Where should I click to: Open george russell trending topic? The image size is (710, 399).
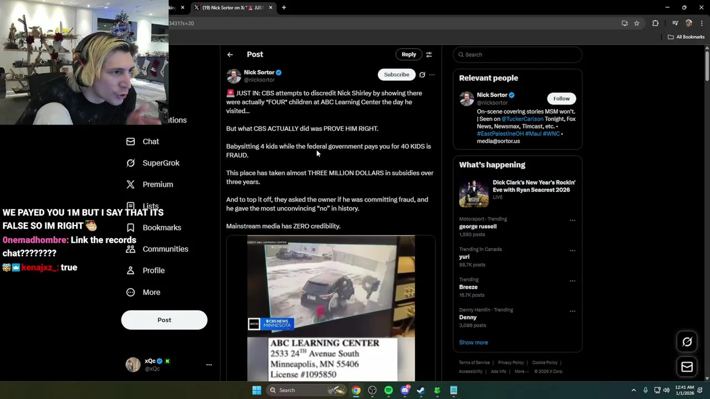478,227
